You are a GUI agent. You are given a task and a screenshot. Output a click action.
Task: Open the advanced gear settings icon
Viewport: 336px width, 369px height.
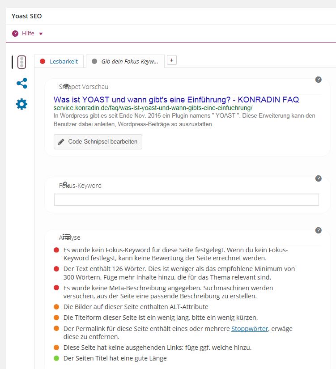[21, 104]
